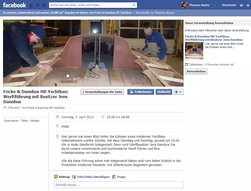The height and width of the screenshot is (191, 251).
Task: Click the location pin icon beside Hüde
Action: pos(58,126)
